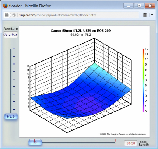Click the Aperture label
This screenshot has height=149, width=158.
click(x=11, y=28)
